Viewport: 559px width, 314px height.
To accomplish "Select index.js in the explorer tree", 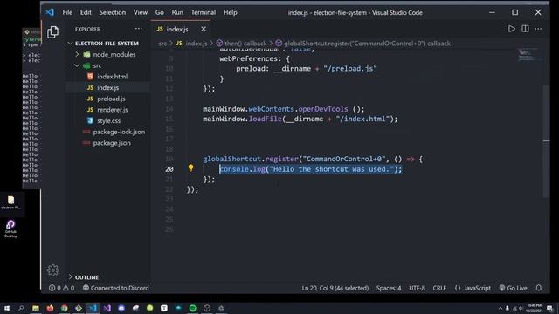I will (107, 87).
